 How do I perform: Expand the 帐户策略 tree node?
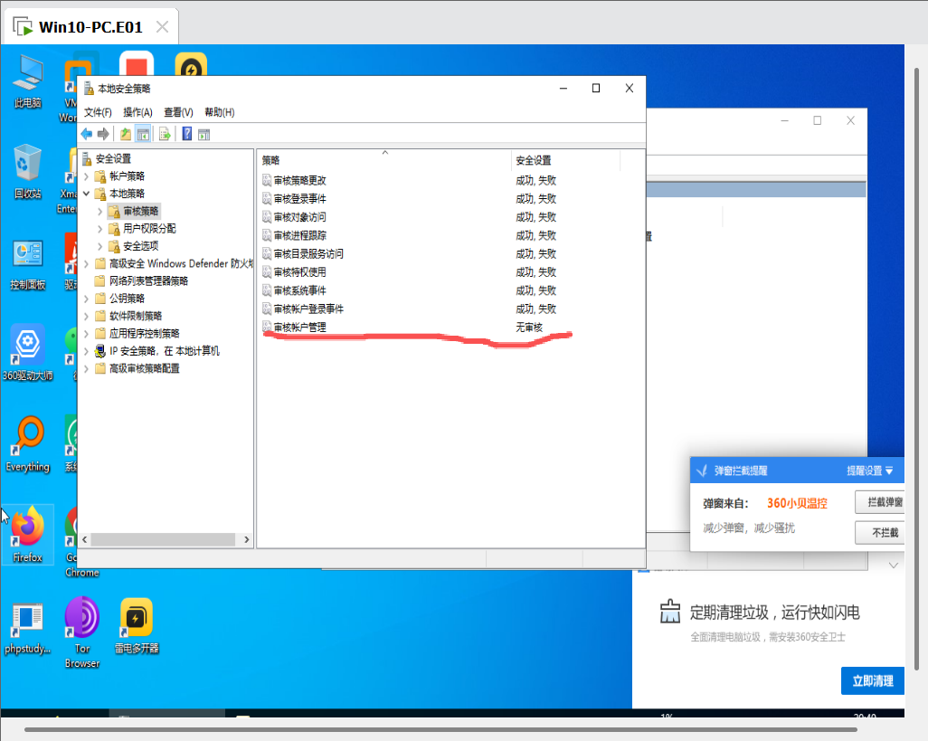click(87, 176)
